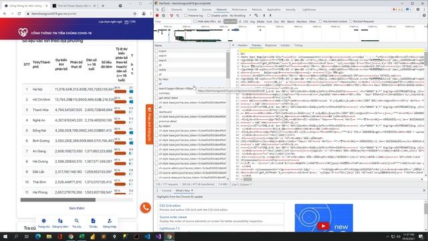Export HAR file download arrow
The width and height of the screenshot is (428, 241).
[x=270, y=15]
